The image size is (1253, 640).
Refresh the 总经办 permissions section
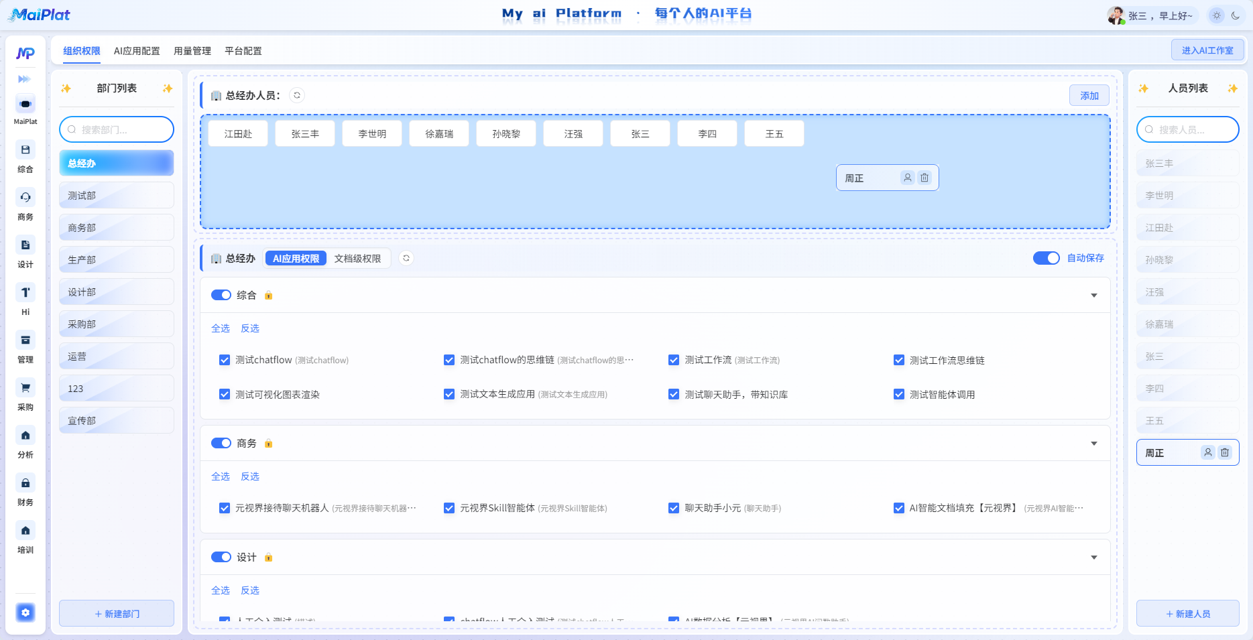click(406, 258)
